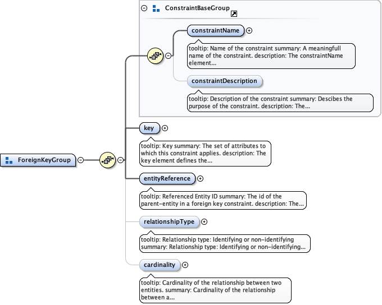This screenshot has height=305, width=382.
Task: Select the sequence compositor inside ConstraintBaseGroup
Action: pos(154,56)
